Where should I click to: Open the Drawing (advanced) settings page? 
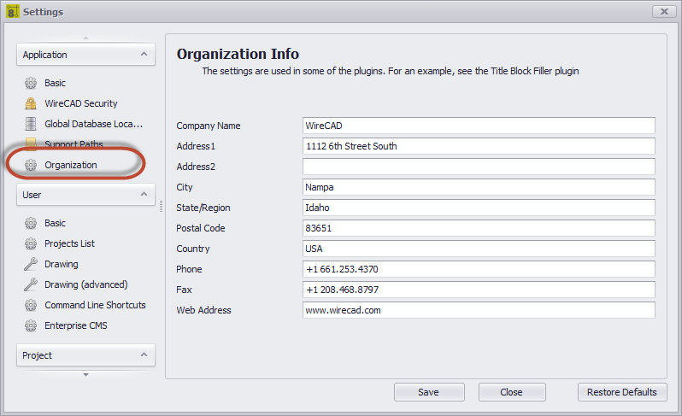86,284
